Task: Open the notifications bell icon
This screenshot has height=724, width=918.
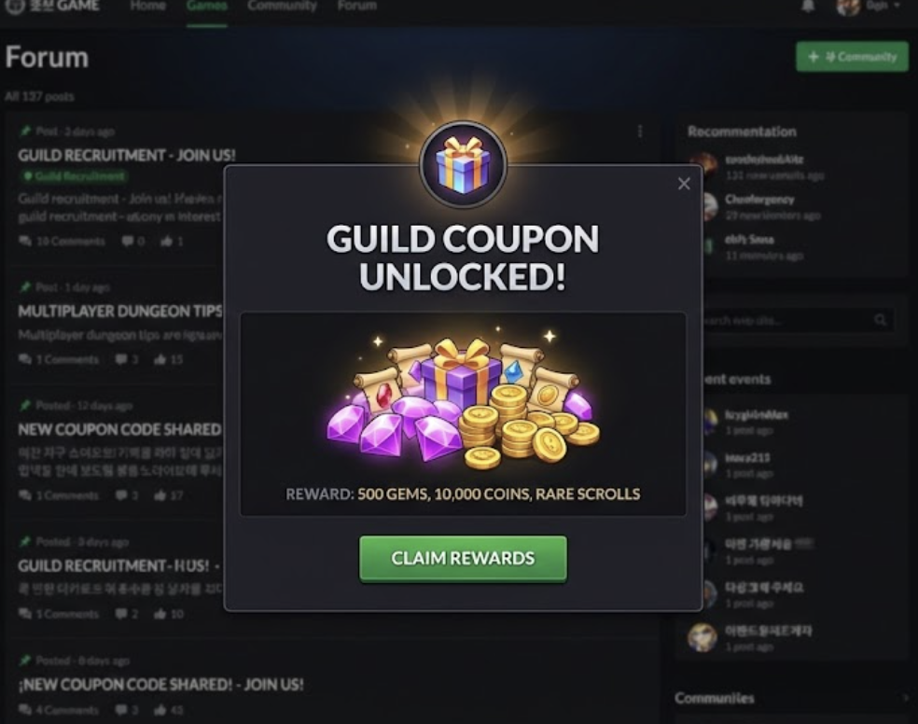Action: click(x=808, y=6)
